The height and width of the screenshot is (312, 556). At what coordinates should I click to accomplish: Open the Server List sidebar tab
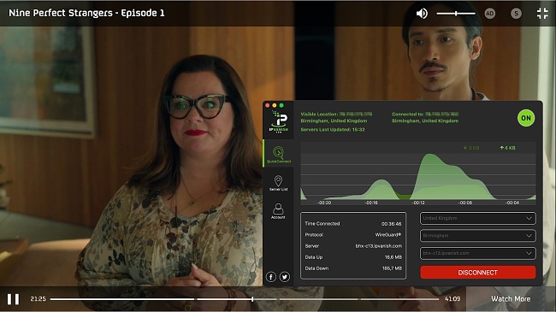278,183
